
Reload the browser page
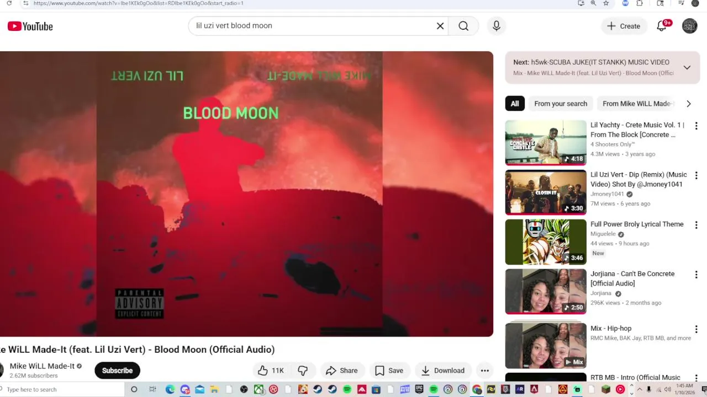(x=9, y=3)
